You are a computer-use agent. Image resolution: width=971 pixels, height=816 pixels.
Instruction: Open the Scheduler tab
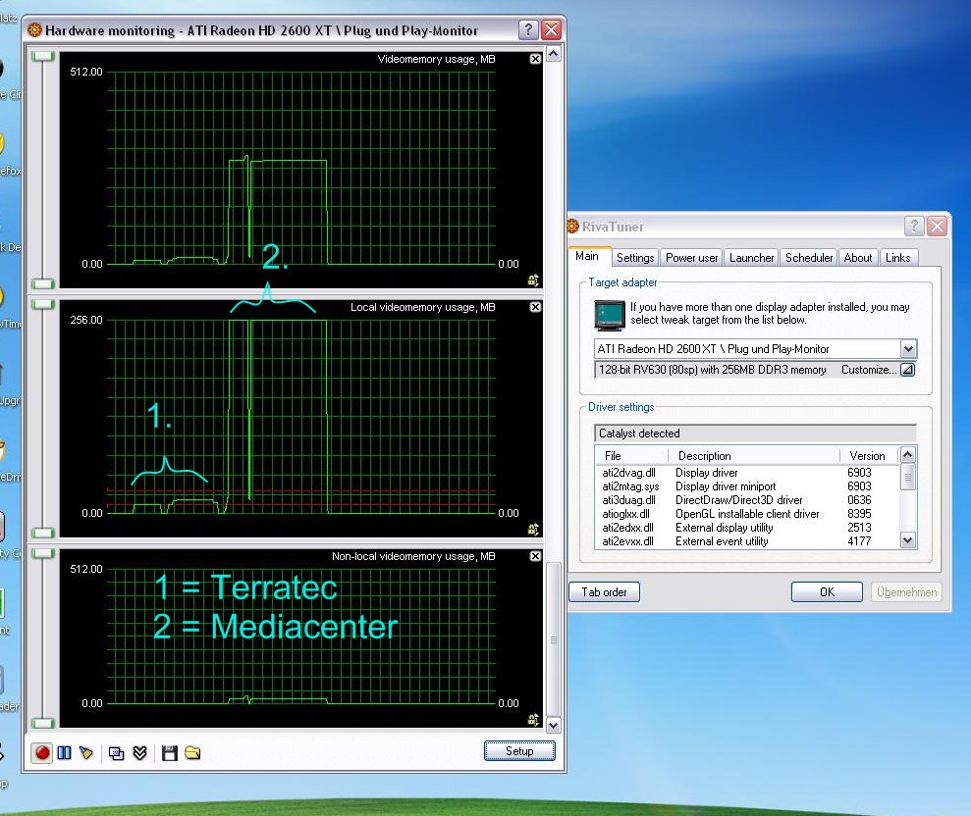[x=809, y=257]
